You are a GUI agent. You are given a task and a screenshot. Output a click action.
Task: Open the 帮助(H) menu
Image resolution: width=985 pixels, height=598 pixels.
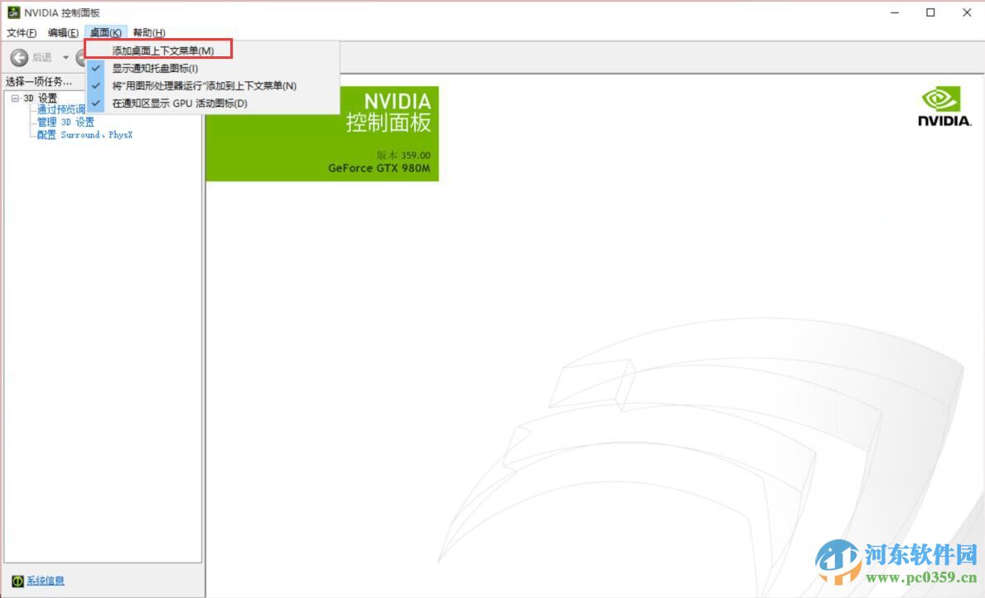click(x=149, y=32)
